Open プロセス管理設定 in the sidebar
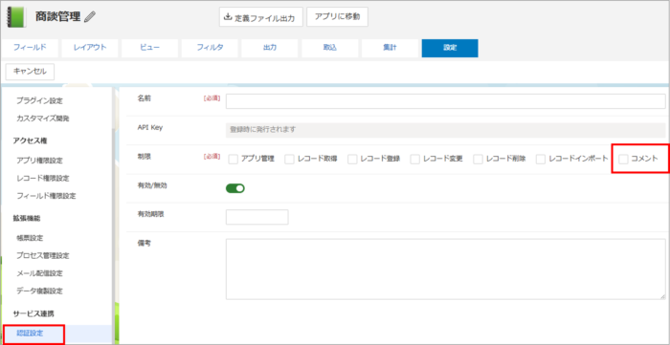 pos(43,255)
